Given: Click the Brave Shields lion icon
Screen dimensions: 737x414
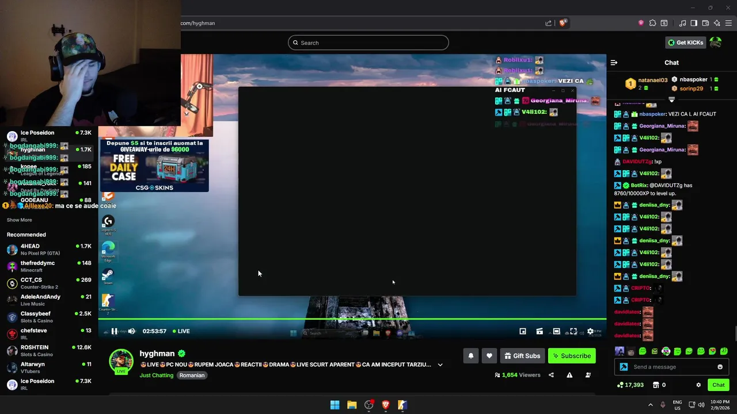Looking at the screenshot, I should 563,23.
